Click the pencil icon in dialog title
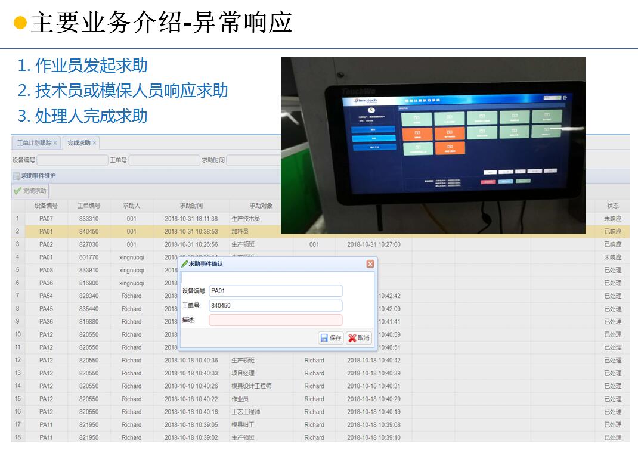Screen dimensions: 638x450 (x=184, y=264)
